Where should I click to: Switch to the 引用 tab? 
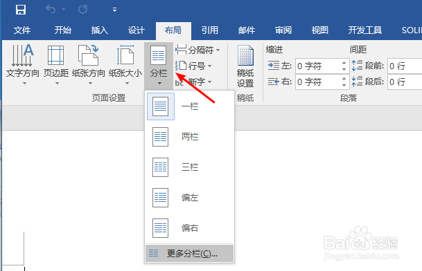click(210, 30)
